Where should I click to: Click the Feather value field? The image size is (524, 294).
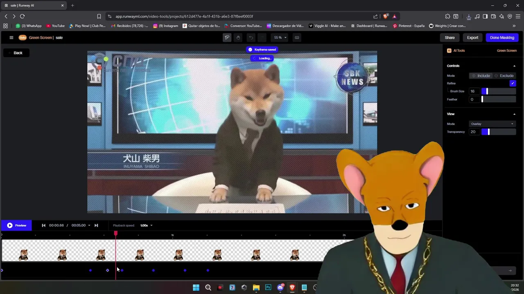click(474, 99)
